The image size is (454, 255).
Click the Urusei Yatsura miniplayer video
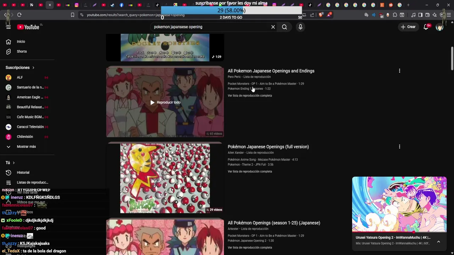coord(399,204)
